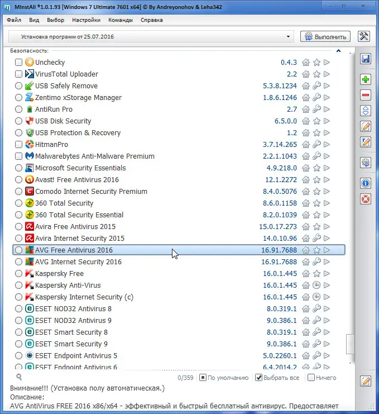
Task: Toggle the 'Ничего' checkbox
Action: pyautogui.click(x=311, y=378)
